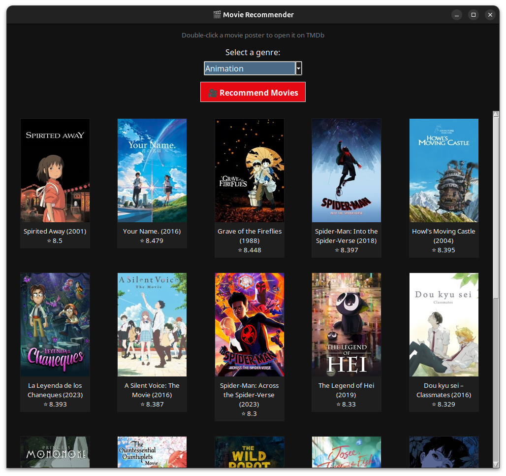
Task: Open the Spirited Away poster
Action: (55, 170)
